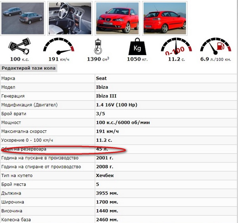The image size is (238, 223).
Task: Click the 'Ibiza' model value
Action: click(x=102, y=87)
